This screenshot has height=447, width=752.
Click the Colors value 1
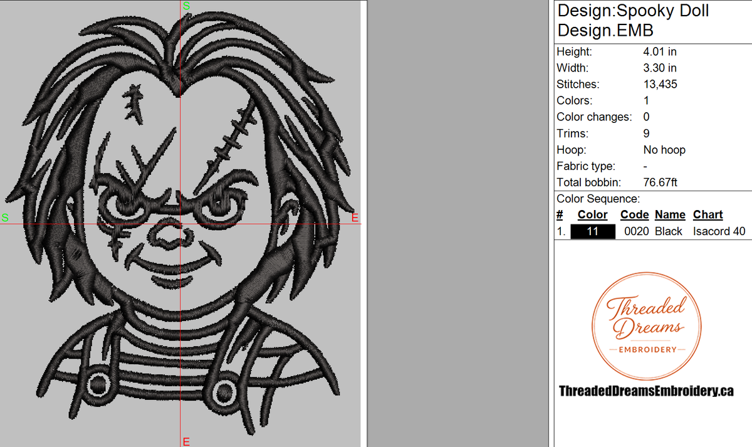point(646,100)
